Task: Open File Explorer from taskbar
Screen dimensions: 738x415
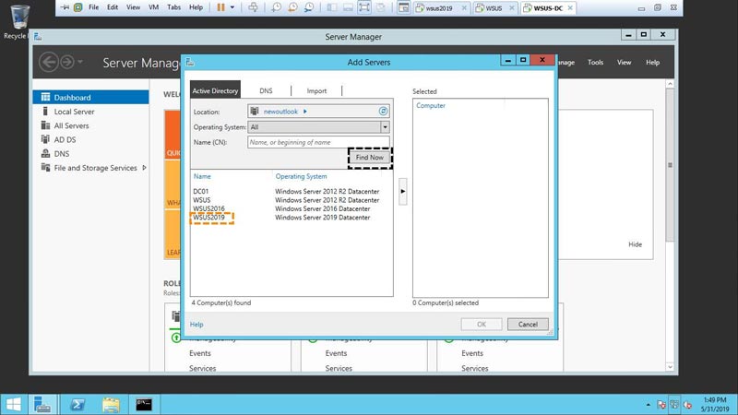Action: coord(111,404)
